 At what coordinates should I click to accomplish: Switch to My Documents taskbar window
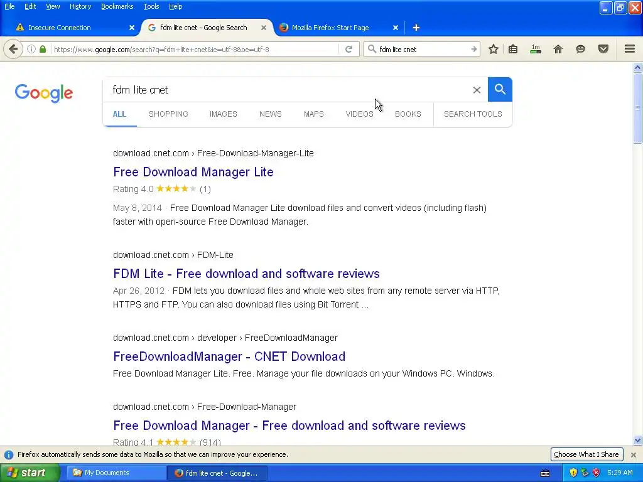[116, 473]
